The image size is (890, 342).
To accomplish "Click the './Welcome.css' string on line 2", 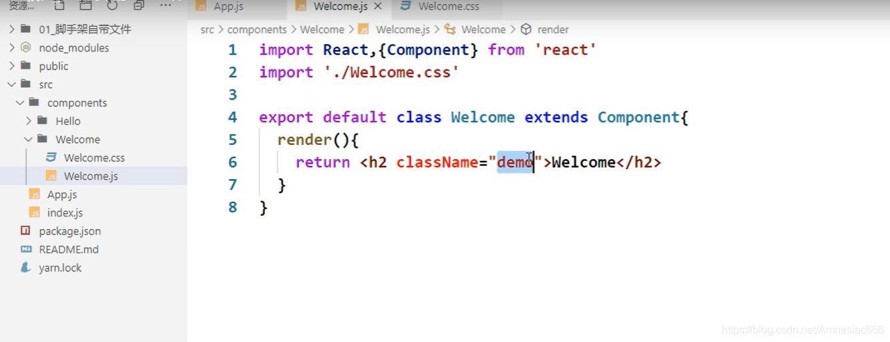I will point(392,72).
